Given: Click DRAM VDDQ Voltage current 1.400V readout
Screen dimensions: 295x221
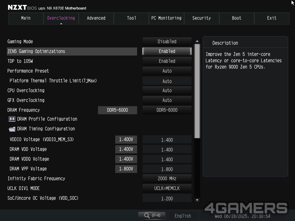Looking at the screenshot, I should (x=126, y=159).
